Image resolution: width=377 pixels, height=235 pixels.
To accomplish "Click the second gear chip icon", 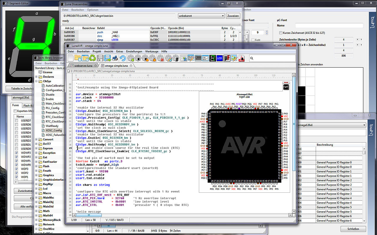I will point(138,58).
